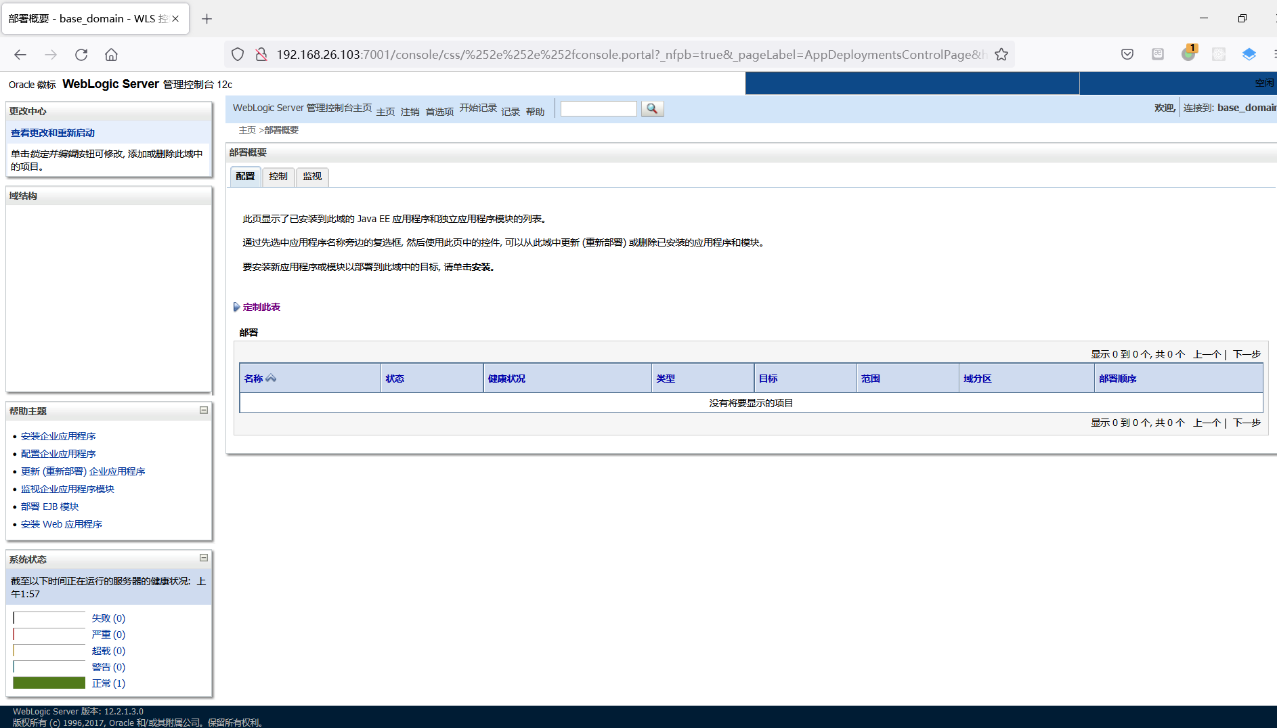Click 警告 (0) status link

coord(108,667)
